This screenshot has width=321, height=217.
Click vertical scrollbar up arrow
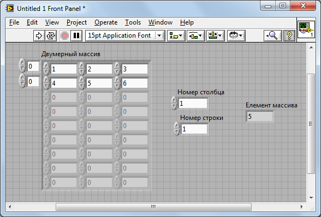click(x=311, y=47)
